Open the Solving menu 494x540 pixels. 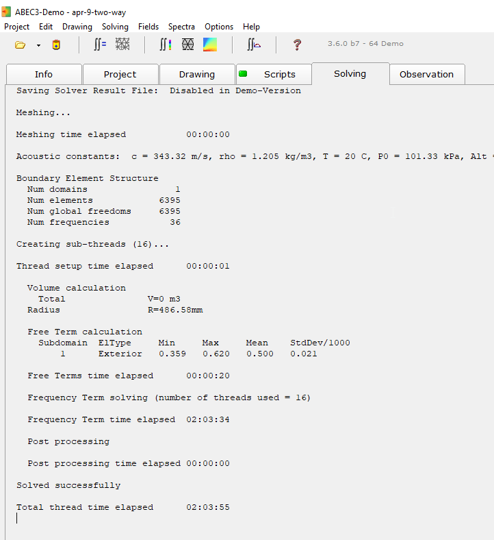click(115, 27)
